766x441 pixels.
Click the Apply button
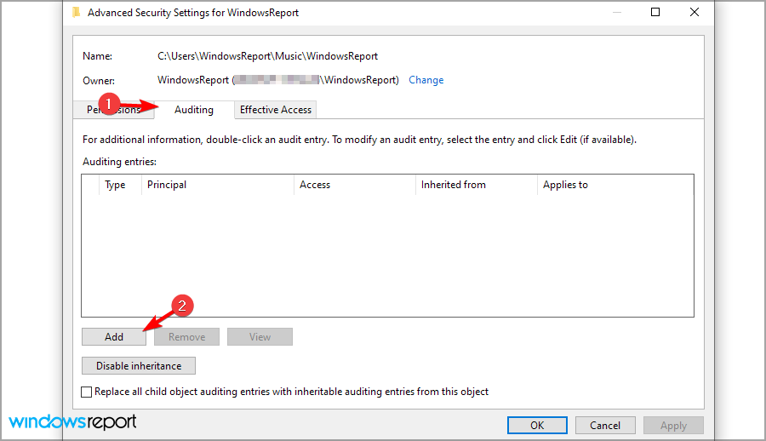pyautogui.click(x=673, y=425)
